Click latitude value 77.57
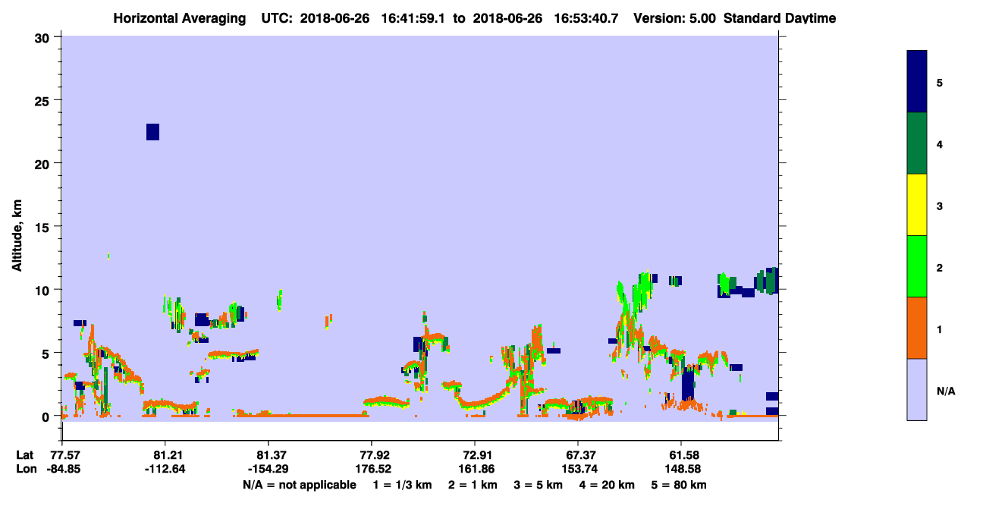986x506 pixels. 66,455
